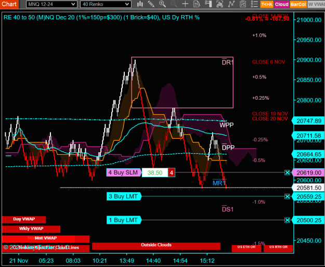Toggle the Wkly VWAP indicator bar
Viewport: 325px width, 267px height.
[x=31, y=229]
